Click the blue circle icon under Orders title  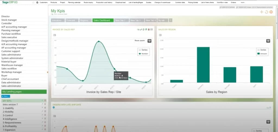[x=54, y=107]
